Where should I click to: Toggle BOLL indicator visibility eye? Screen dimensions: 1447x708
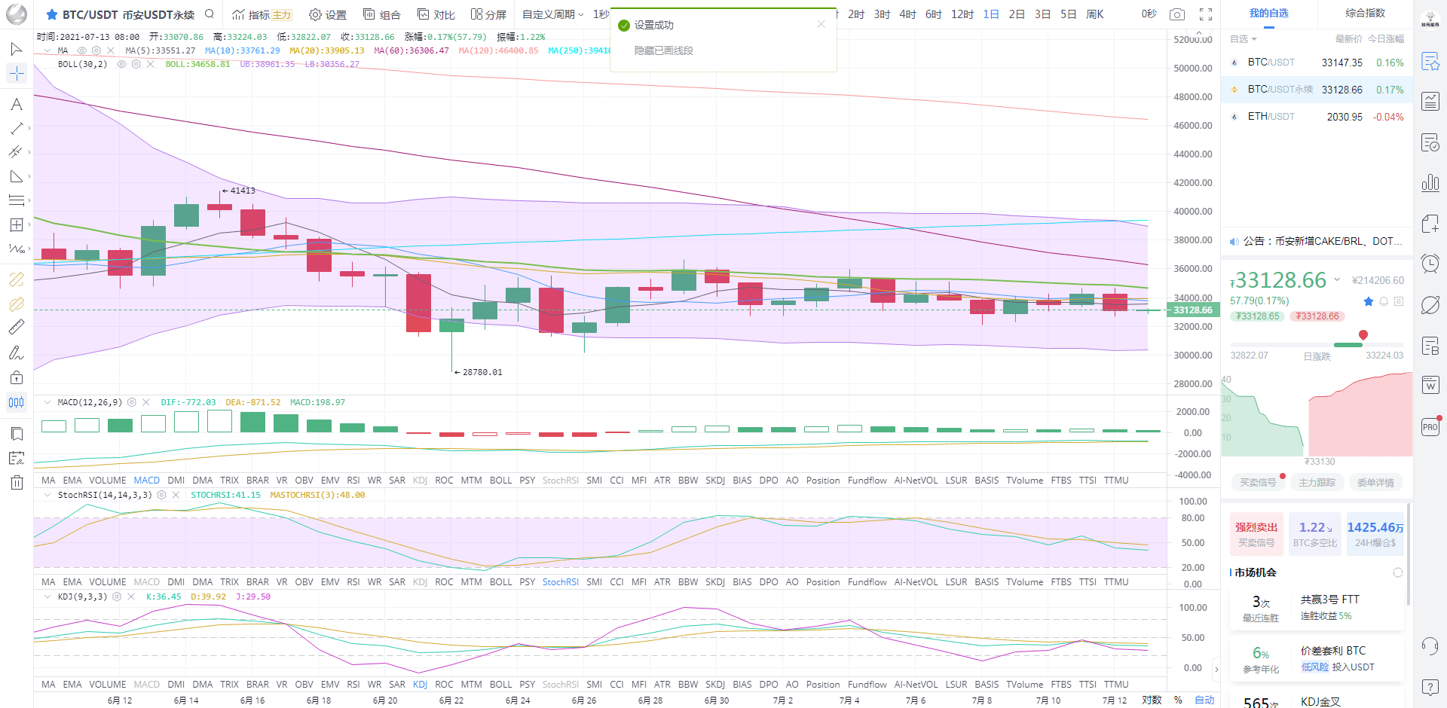[121, 64]
